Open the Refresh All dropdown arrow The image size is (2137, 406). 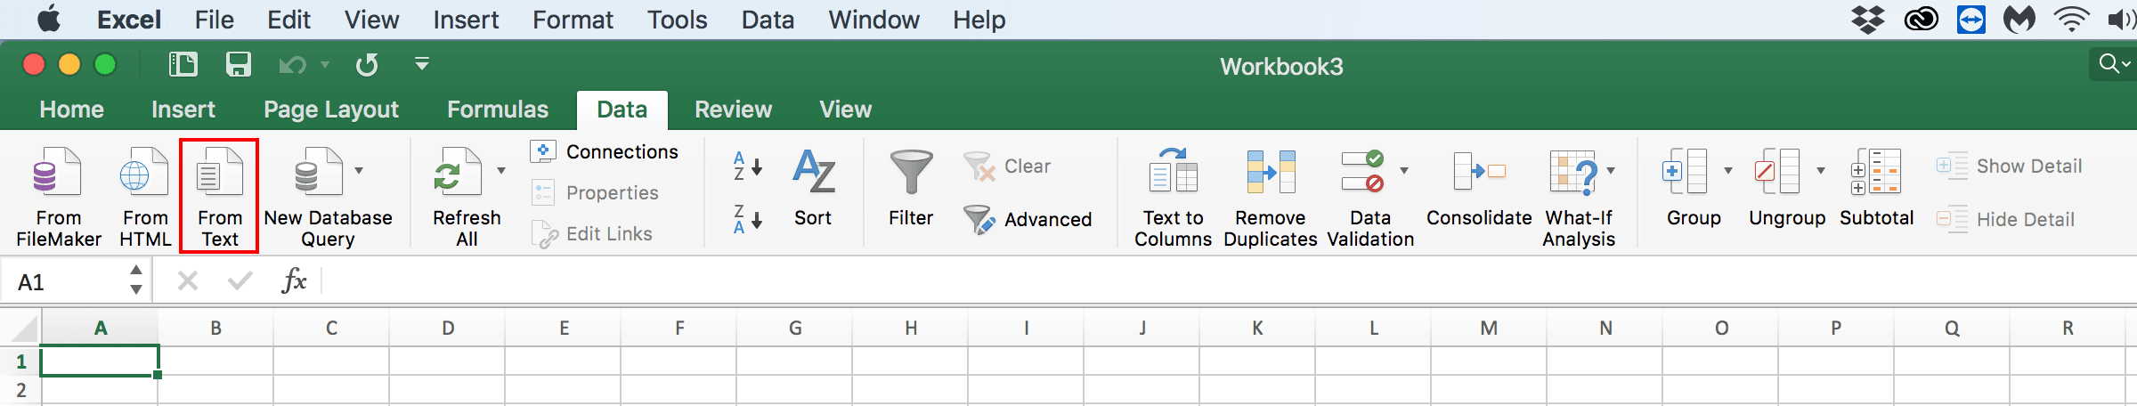501,170
